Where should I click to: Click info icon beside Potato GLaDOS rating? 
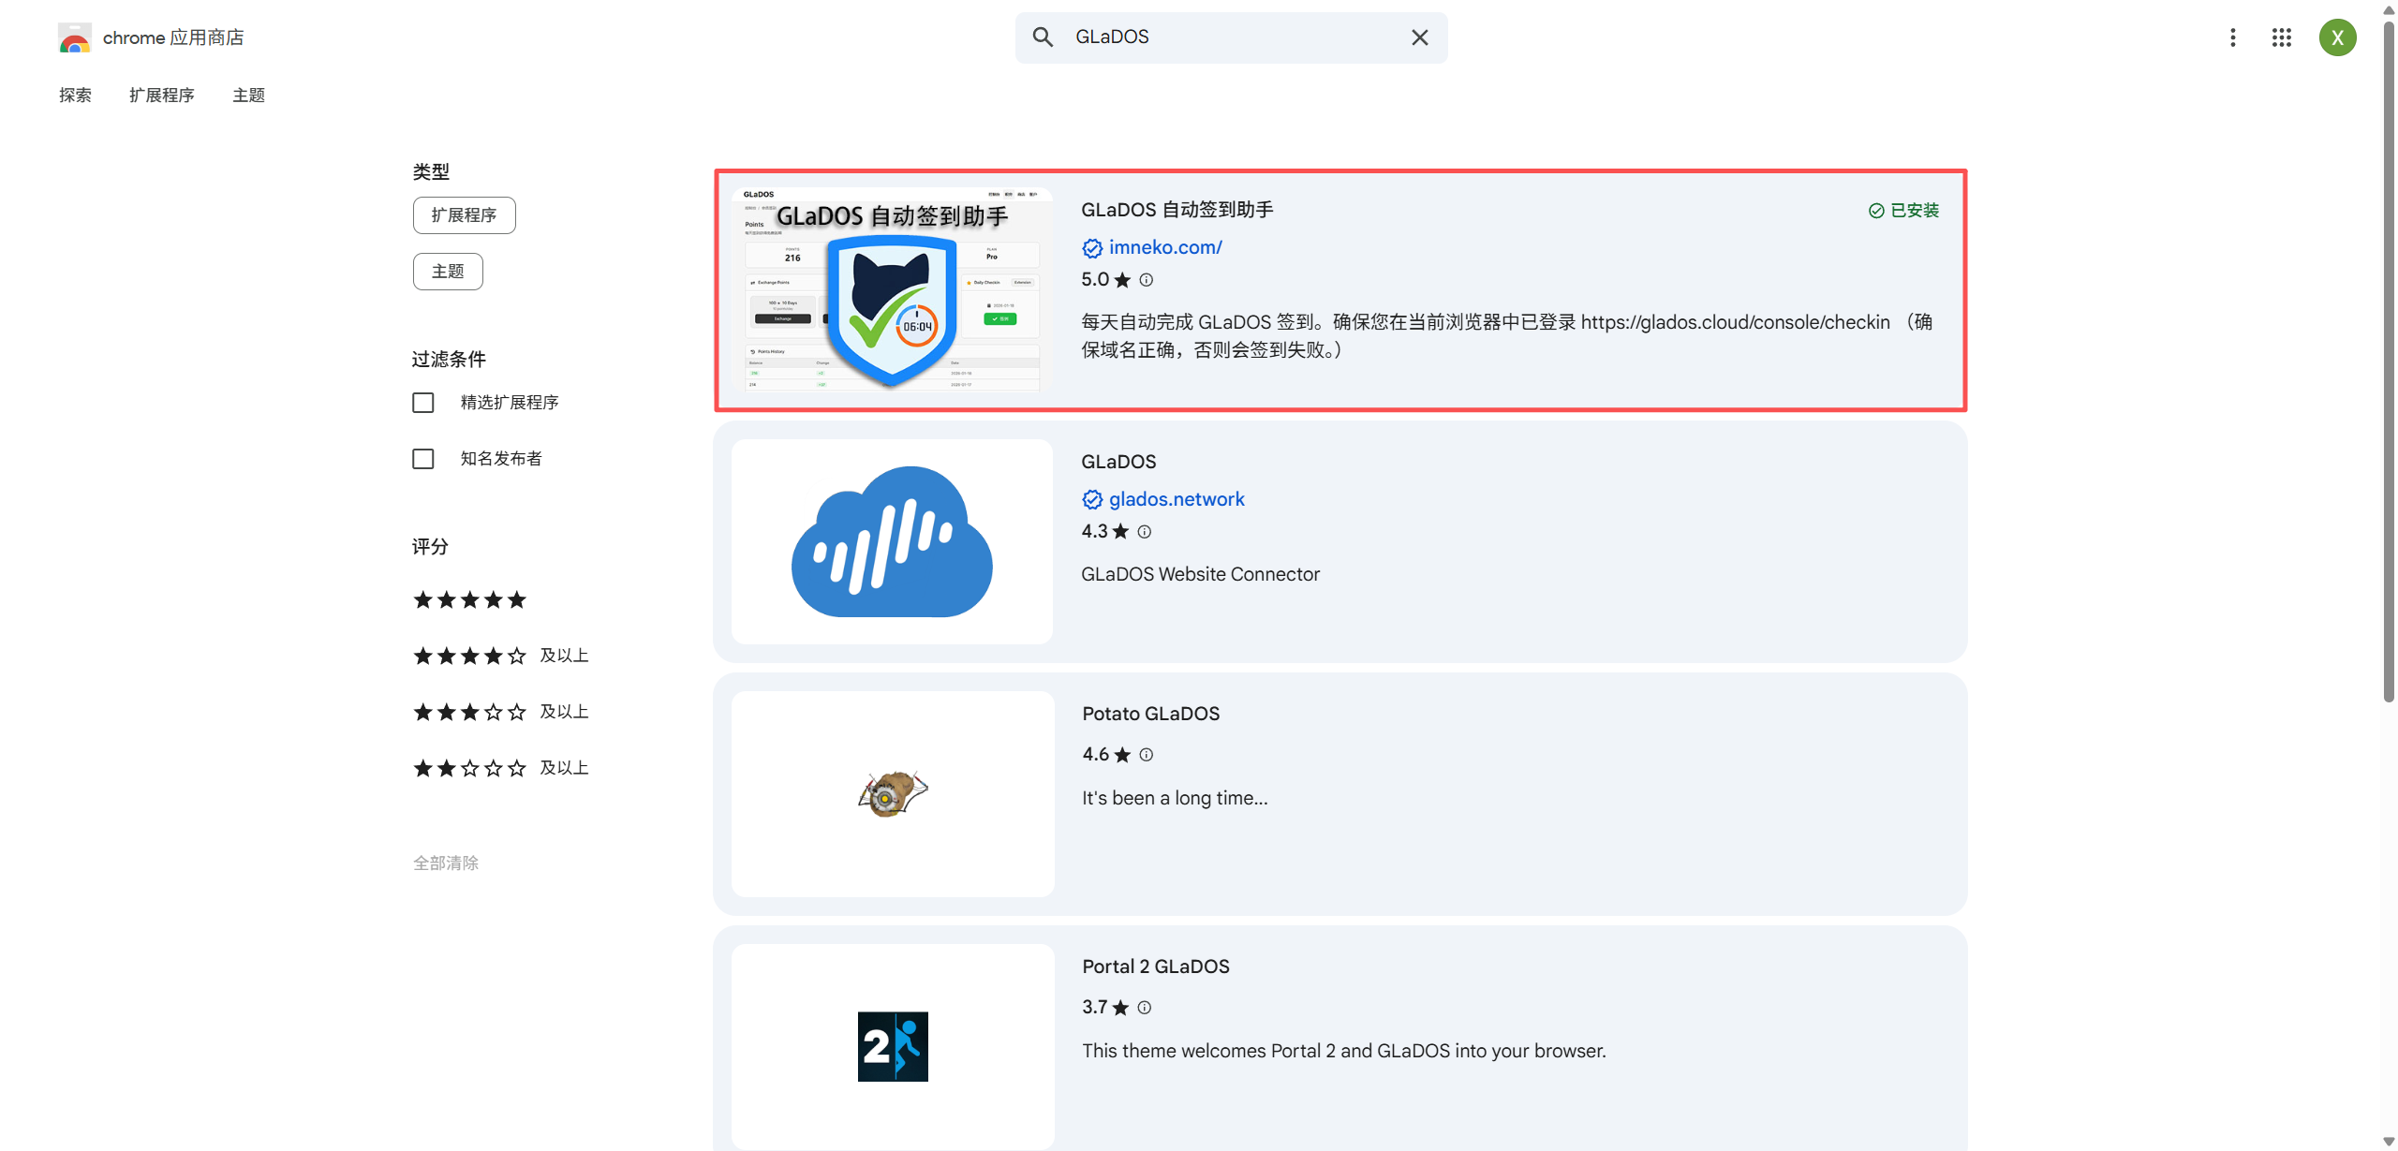pyautogui.click(x=1146, y=755)
